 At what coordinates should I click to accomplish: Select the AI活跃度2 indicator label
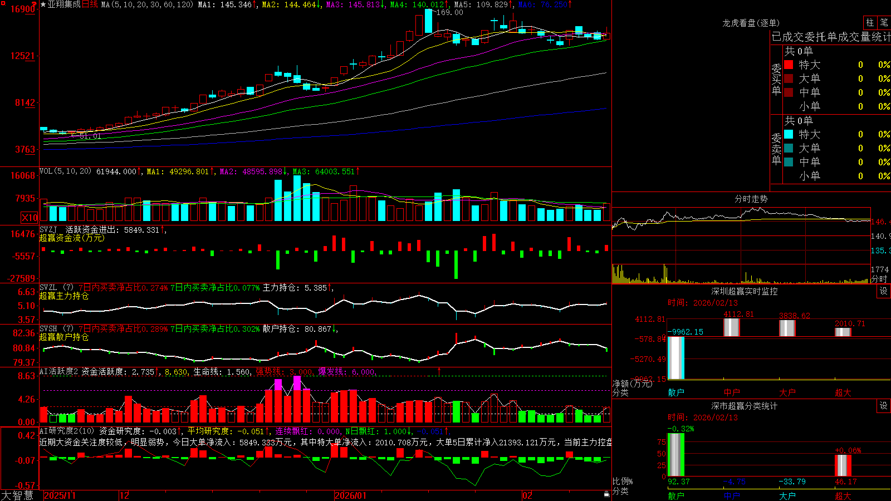pyautogui.click(x=59, y=371)
